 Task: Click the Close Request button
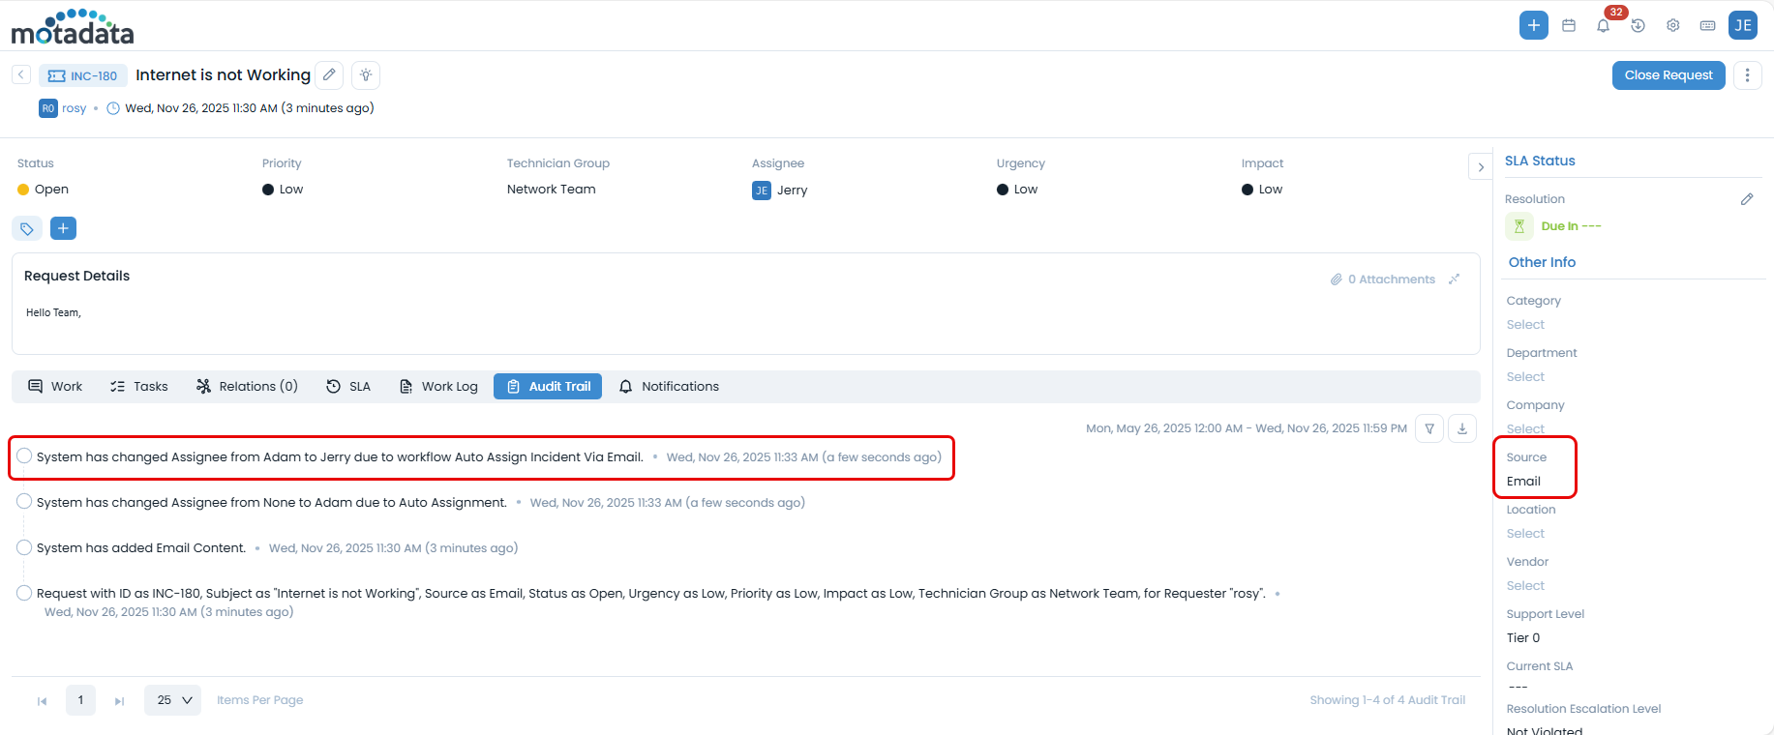click(1668, 75)
